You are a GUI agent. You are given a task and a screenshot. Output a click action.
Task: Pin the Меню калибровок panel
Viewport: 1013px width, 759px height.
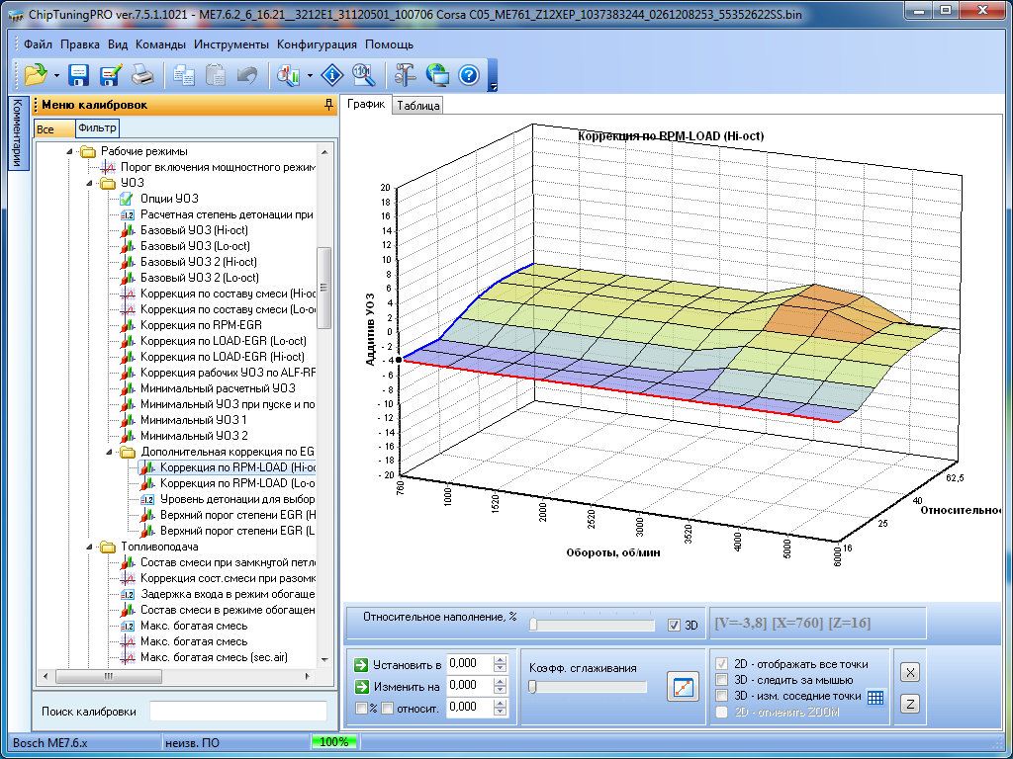coord(328,105)
